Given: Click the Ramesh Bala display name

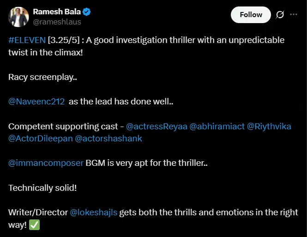Looking at the screenshot, I should [x=57, y=12].
